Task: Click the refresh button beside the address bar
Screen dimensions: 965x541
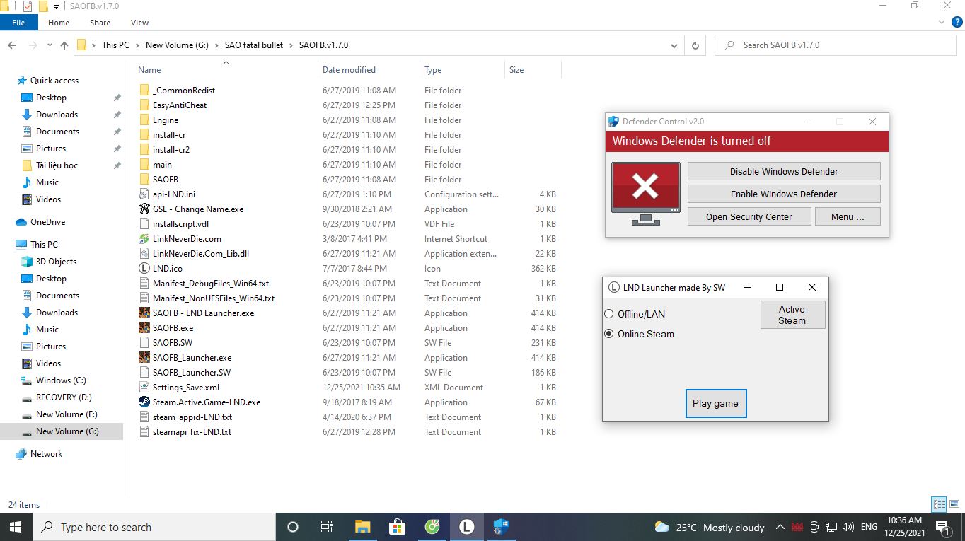Action: click(x=695, y=45)
